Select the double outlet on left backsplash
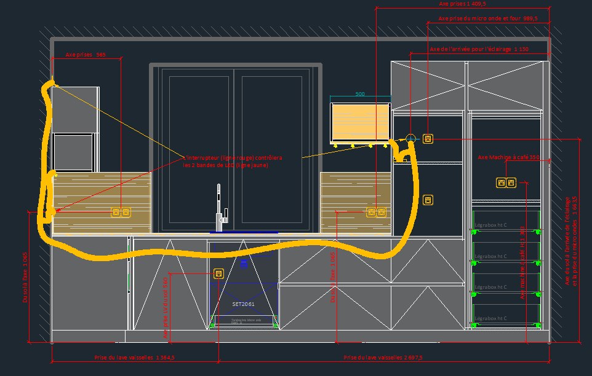Screen dimensions: 592x376 pyautogui.click(x=121, y=212)
